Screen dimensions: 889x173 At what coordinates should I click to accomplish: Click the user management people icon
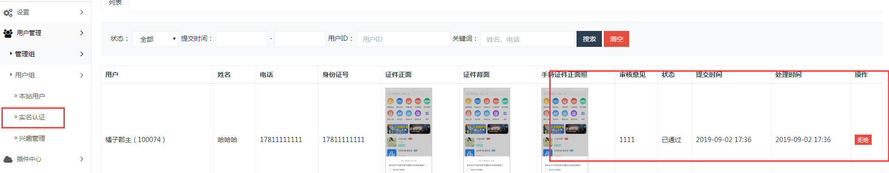tap(8, 33)
